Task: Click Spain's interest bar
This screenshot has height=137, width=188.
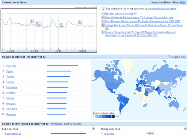Action: coord(59,71)
